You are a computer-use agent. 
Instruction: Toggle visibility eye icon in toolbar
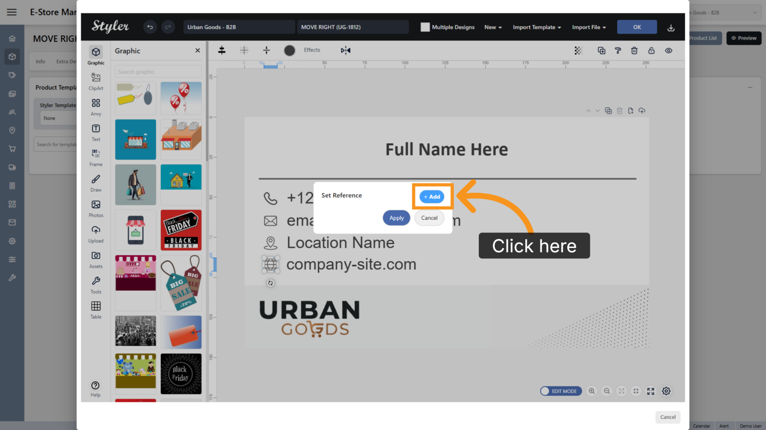coord(668,51)
